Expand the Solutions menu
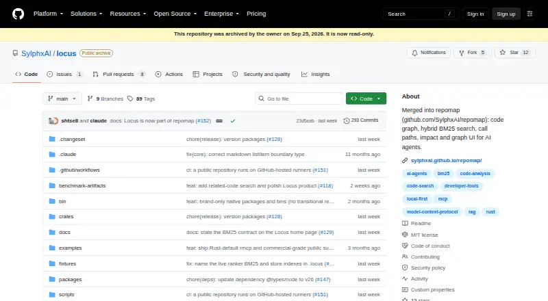This screenshot has width=548, height=301. click(86, 14)
